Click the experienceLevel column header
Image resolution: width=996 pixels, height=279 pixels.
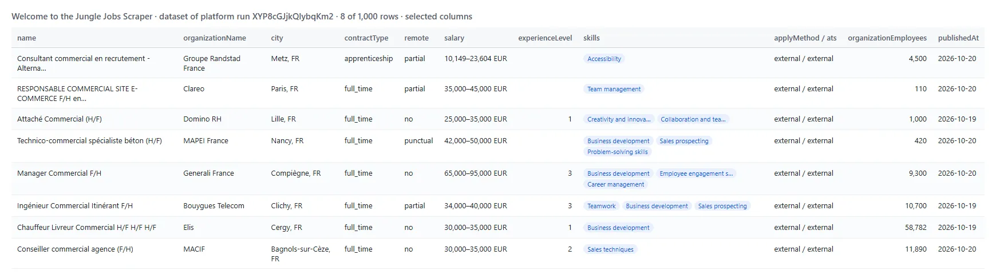[x=545, y=38]
